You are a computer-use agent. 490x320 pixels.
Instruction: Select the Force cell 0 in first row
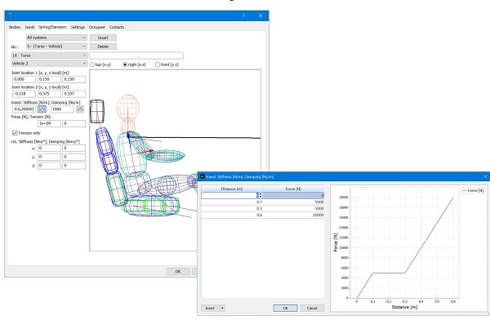(x=293, y=195)
